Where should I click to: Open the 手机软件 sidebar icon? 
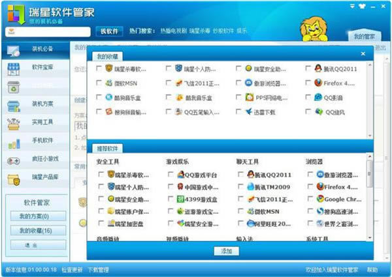[x=13, y=142]
